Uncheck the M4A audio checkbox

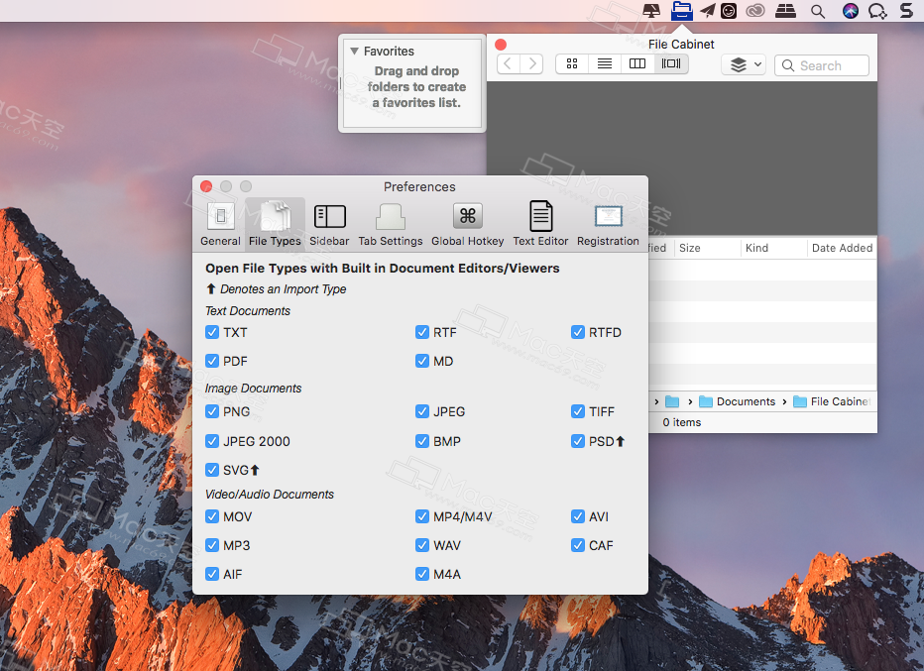tap(422, 575)
